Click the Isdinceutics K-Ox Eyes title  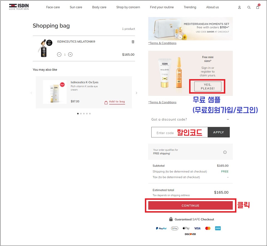(x=85, y=82)
